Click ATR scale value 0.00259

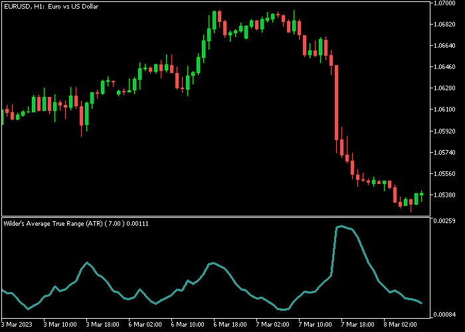pyautogui.click(x=444, y=221)
